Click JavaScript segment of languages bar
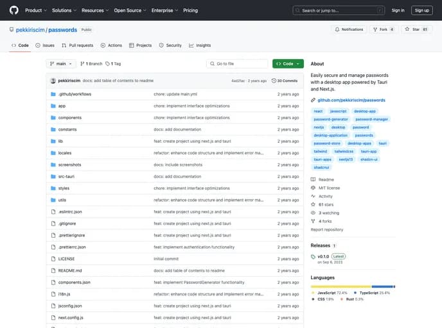This screenshot has height=328, width=442. tap(341, 287)
